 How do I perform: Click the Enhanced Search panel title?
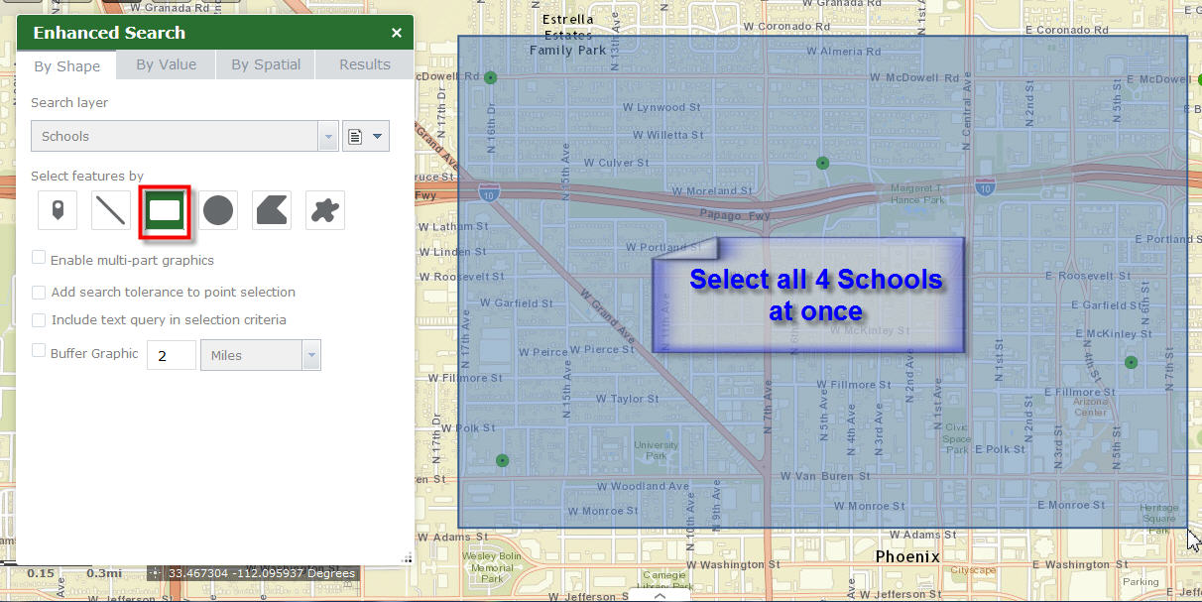(109, 33)
